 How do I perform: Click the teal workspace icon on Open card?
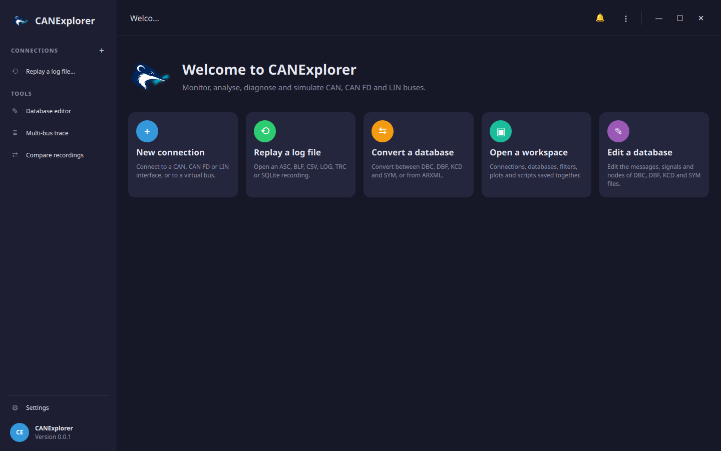coord(501,131)
